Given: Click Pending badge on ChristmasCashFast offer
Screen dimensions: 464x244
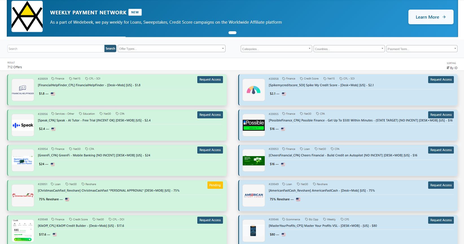Looking at the screenshot, I should pos(215,185).
